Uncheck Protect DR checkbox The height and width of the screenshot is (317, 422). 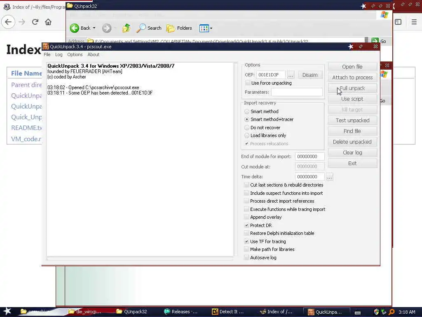246,225
